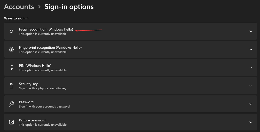Expand the Picture password chevron
This screenshot has height=132, width=260.
(251, 122)
